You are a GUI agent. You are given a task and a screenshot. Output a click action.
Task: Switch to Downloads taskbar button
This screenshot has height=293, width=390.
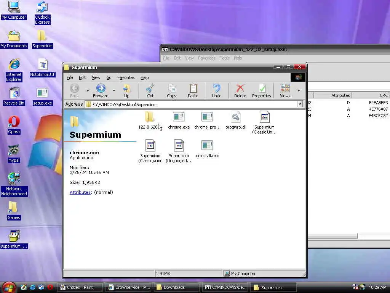(177, 287)
